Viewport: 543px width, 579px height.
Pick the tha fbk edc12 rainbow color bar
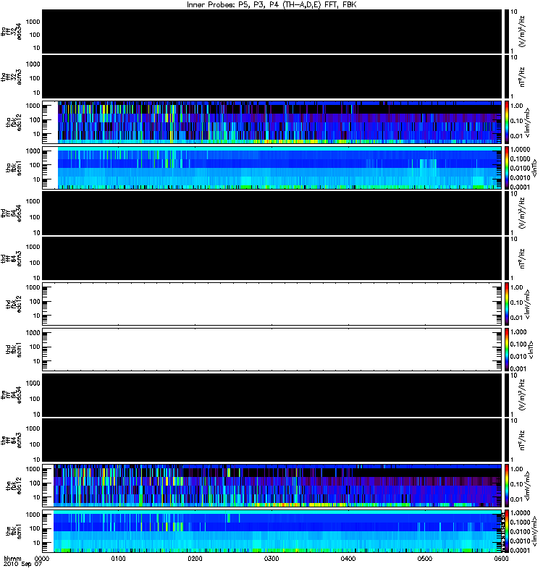tap(507, 122)
